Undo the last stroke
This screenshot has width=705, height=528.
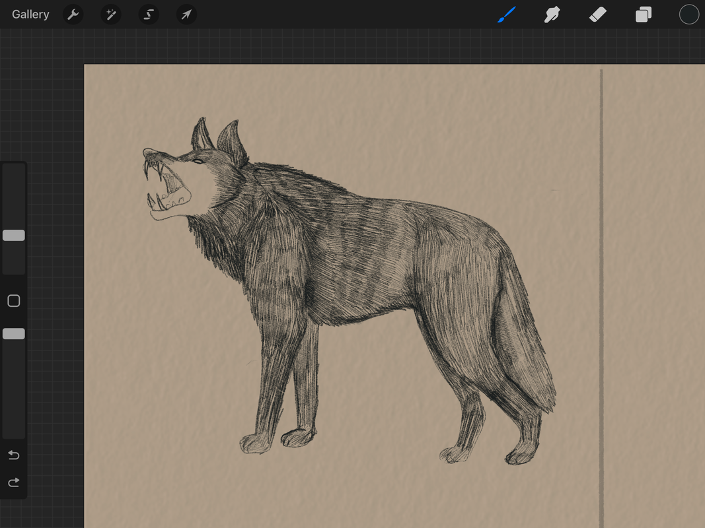click(14, 455)
